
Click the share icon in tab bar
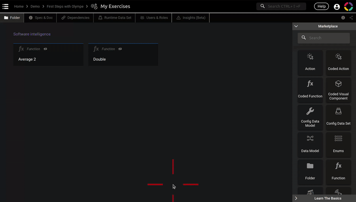[351, 18]
